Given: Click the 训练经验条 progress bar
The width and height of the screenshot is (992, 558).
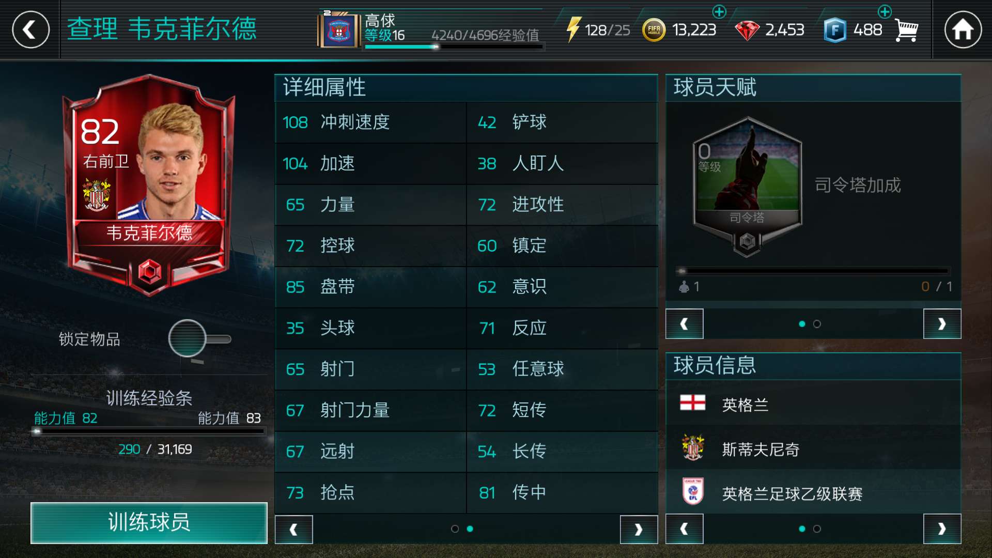Looking at the screenshot, I should (150, 431).
